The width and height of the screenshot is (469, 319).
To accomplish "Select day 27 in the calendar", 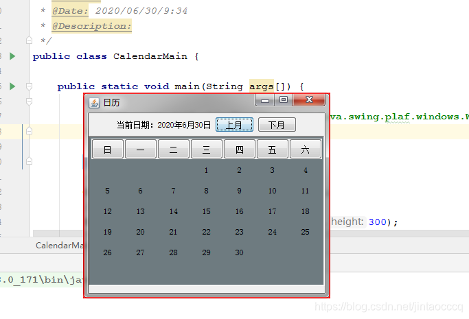I will (x=140, y=252).
